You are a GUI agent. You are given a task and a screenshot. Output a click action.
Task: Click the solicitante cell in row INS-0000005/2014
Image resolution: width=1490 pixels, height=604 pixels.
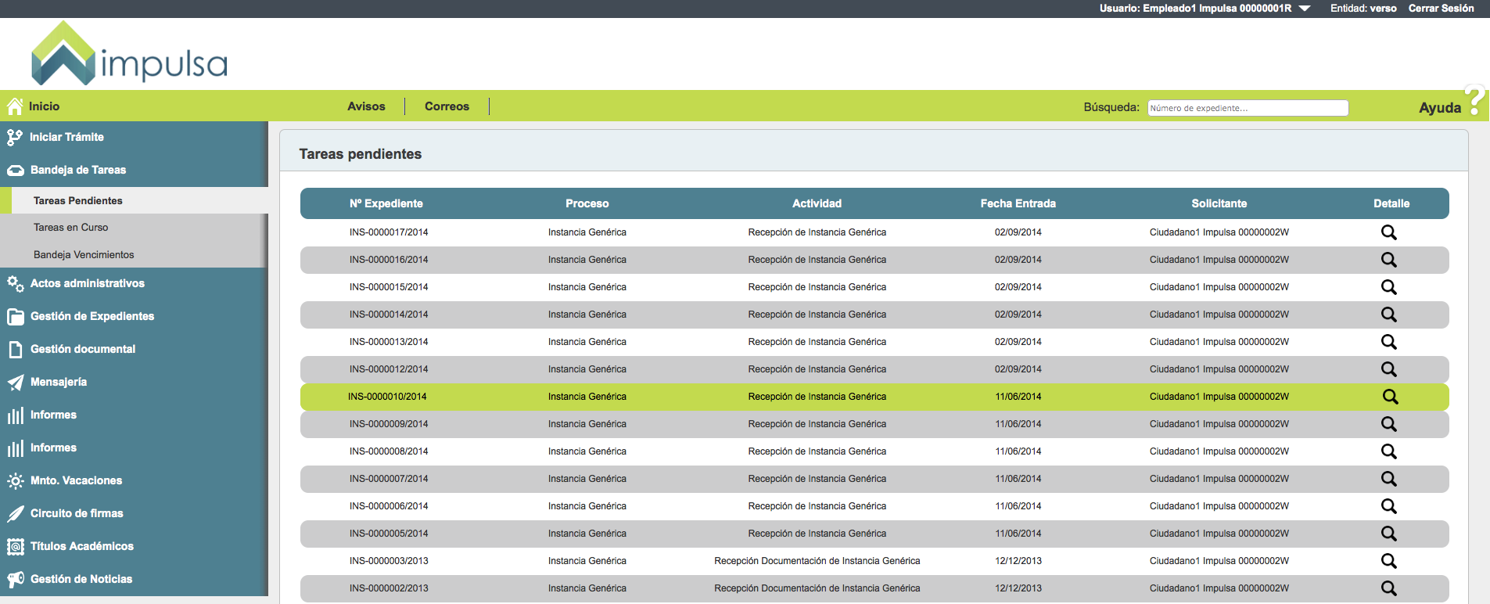click(x=1219, y=534)
